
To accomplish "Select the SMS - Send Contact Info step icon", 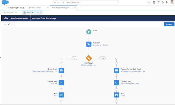I will point(116,83).
